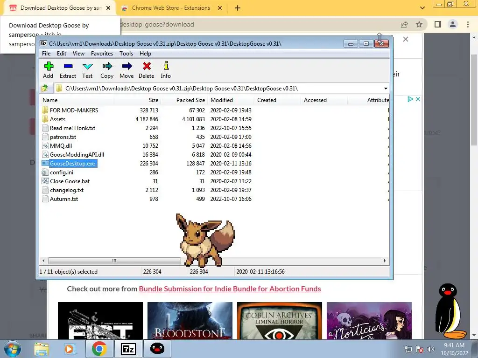Screen dimensions: 478x358
Task: Select the FOR MOD-MAKERS folder icon
Action: click(x=45, y=110)
